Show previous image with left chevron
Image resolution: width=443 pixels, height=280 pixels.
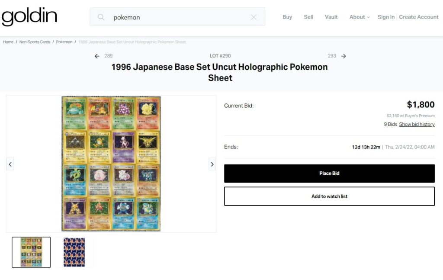tap(10, 164)
